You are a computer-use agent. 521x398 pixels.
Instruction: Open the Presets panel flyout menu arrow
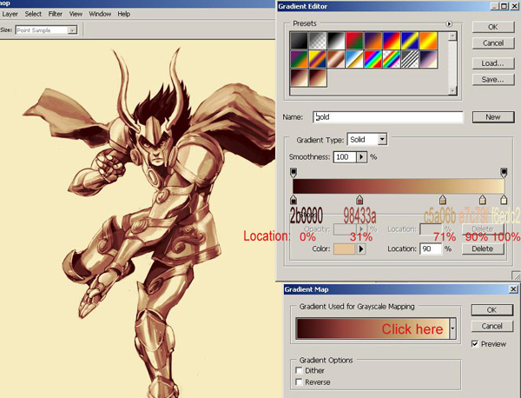tap(449, 24)
